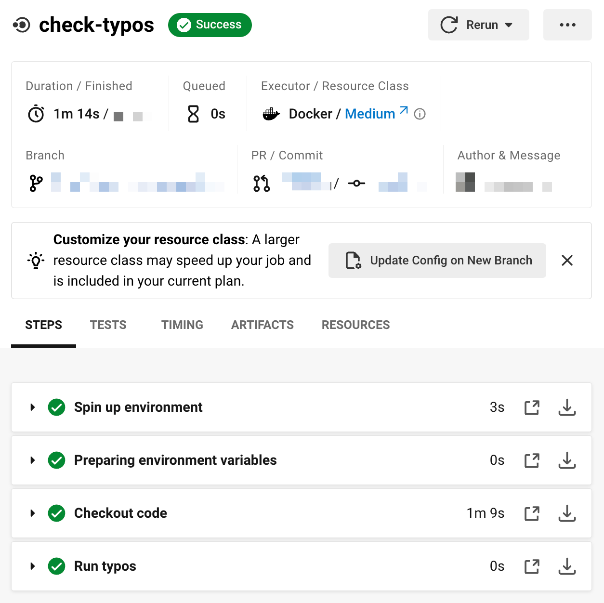This screenshot has height=603, width=604.
Task: Expand the Checkout code step
Action: 33,513
